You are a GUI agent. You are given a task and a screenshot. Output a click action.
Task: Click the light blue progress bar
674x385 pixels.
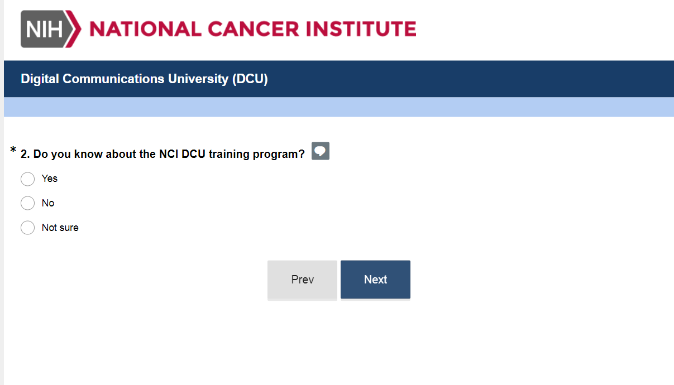(338, 107)
